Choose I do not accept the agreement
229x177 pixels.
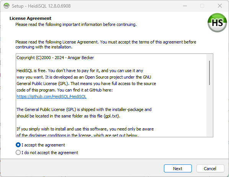(x=47, y=153)
